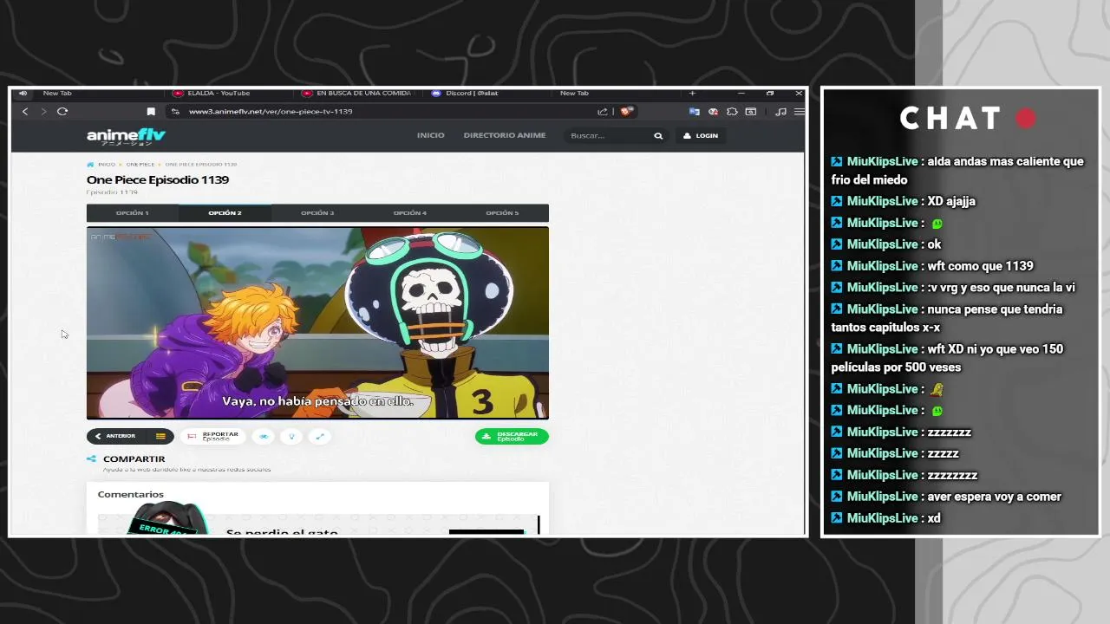Click ONE PIECE breadcrumb link

pos(140,164)
